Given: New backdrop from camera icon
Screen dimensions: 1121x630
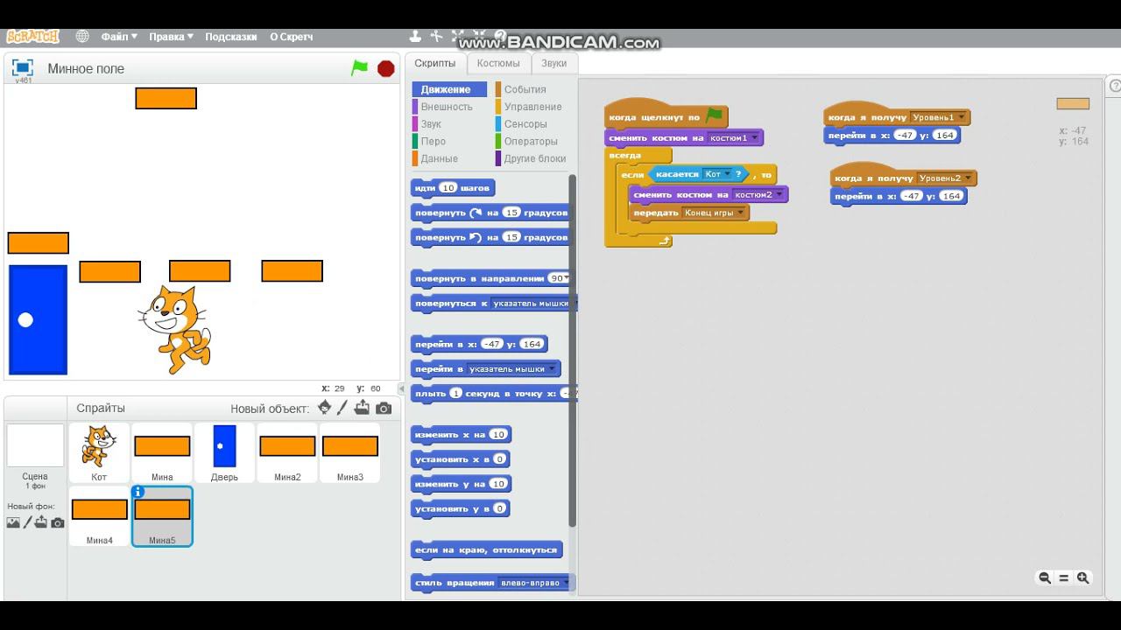Looking at the screenshot, I should pyautogui.click(x=58, y=522).
